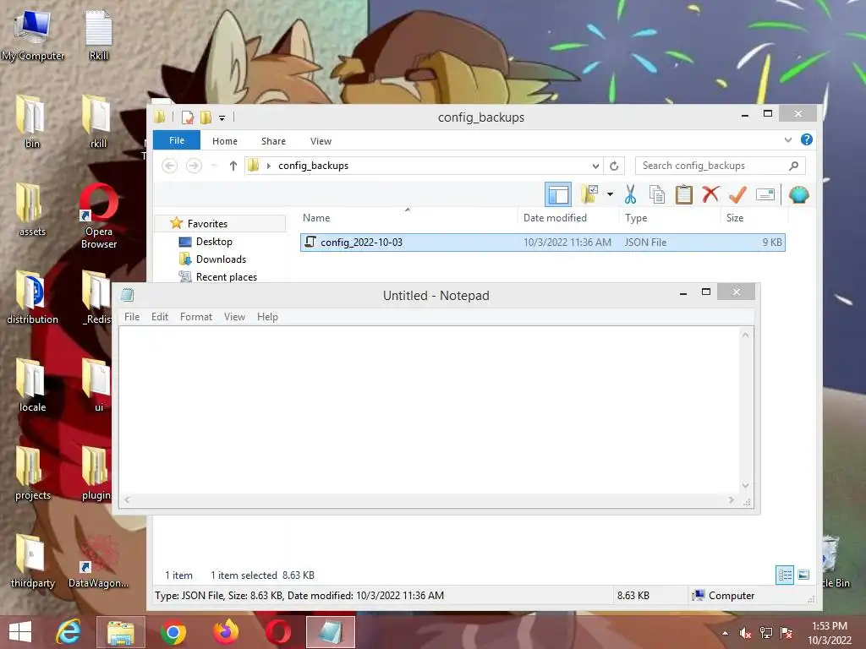Launch Internet Explorer from the taskbar
The image size is (866, 649).
[x=69, y=632]
